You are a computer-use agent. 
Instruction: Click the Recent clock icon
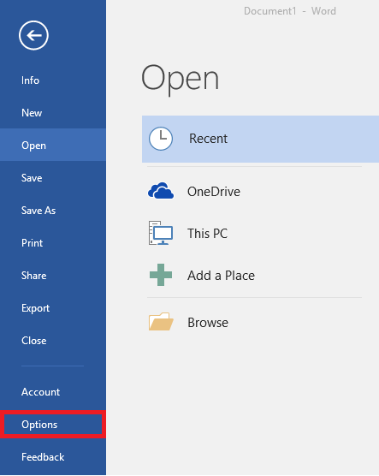(x=161, y=139)
